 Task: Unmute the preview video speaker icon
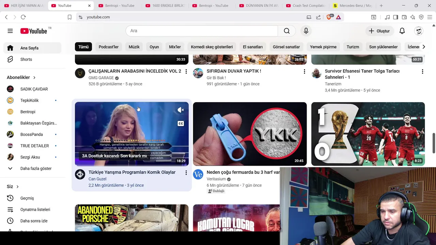[x=181, y=110]
